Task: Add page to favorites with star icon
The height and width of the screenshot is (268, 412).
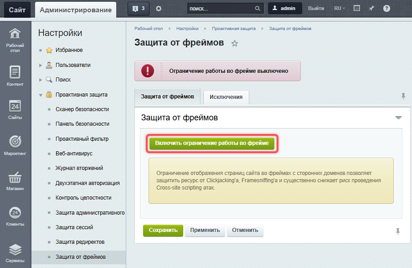Action: click(235, 43)
